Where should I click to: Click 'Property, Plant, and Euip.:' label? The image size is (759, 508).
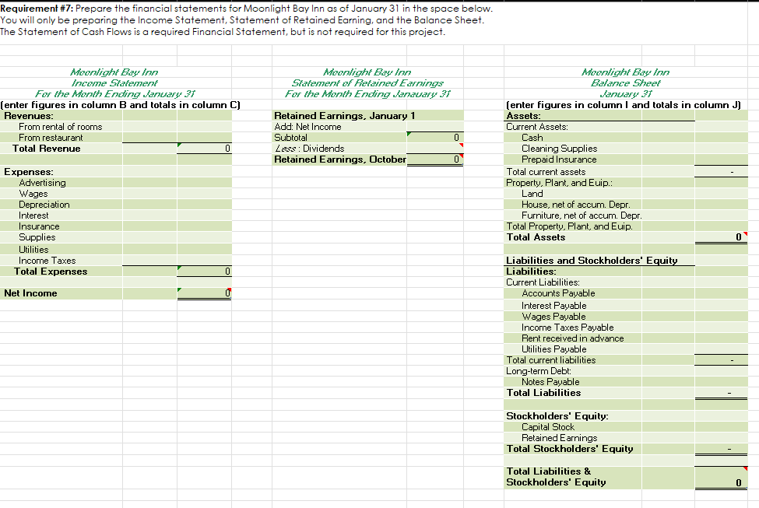(559, 183)
